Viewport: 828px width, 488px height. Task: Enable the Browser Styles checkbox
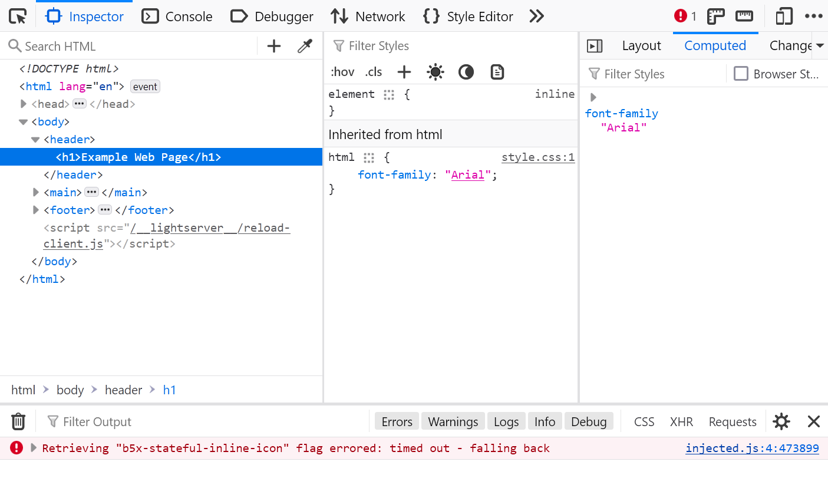pos(741,74)
